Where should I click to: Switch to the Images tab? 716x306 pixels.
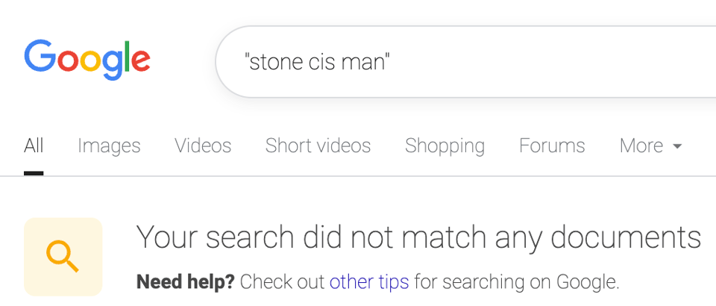(109, 146)
